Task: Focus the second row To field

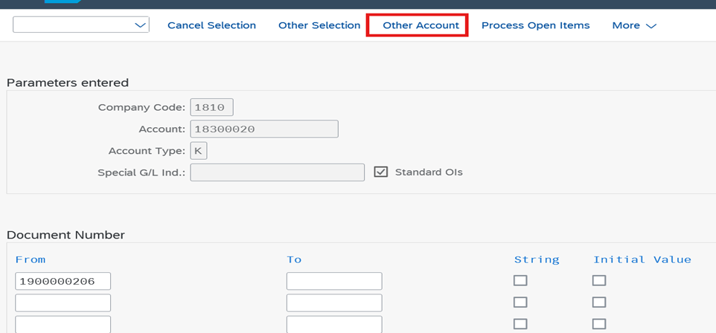Action: pos(334,303)
